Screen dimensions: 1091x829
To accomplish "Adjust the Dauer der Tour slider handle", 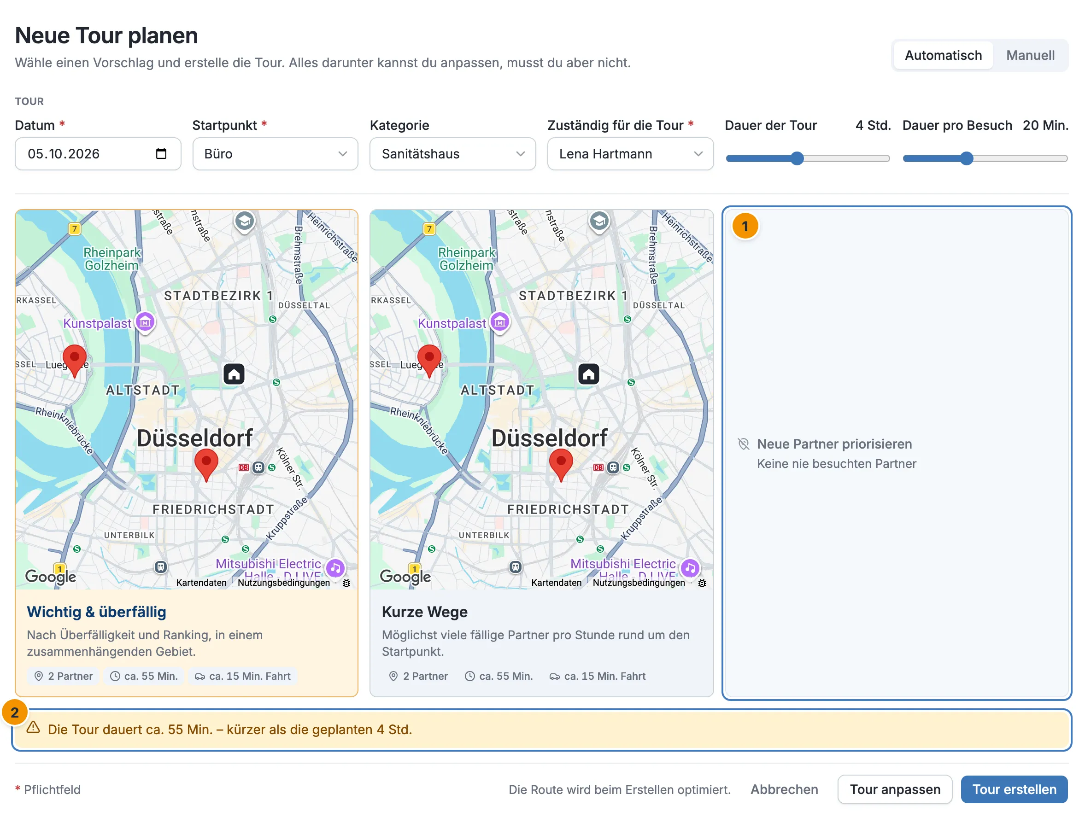I will 797,158.
